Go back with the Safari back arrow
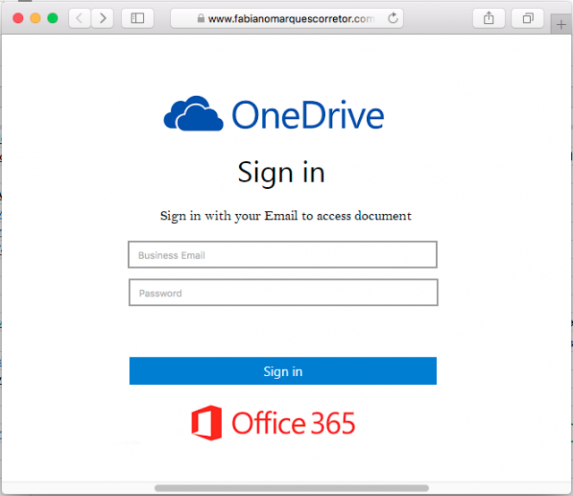Viewport: 573px width, 496px height. (x=80, y=18)
